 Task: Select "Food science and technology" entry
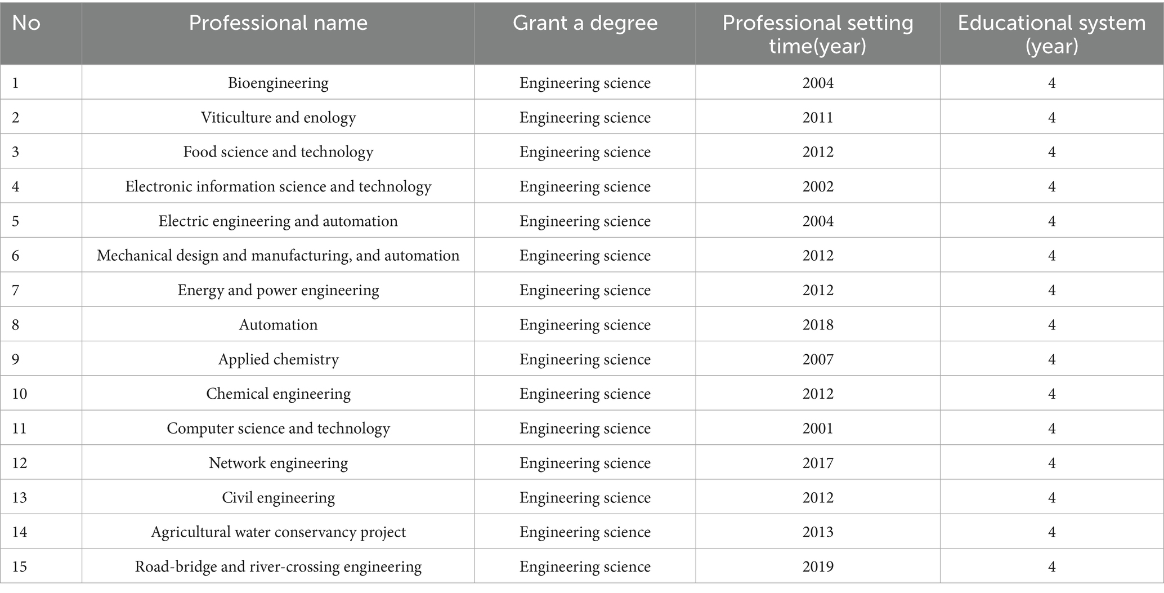(278, 152)
